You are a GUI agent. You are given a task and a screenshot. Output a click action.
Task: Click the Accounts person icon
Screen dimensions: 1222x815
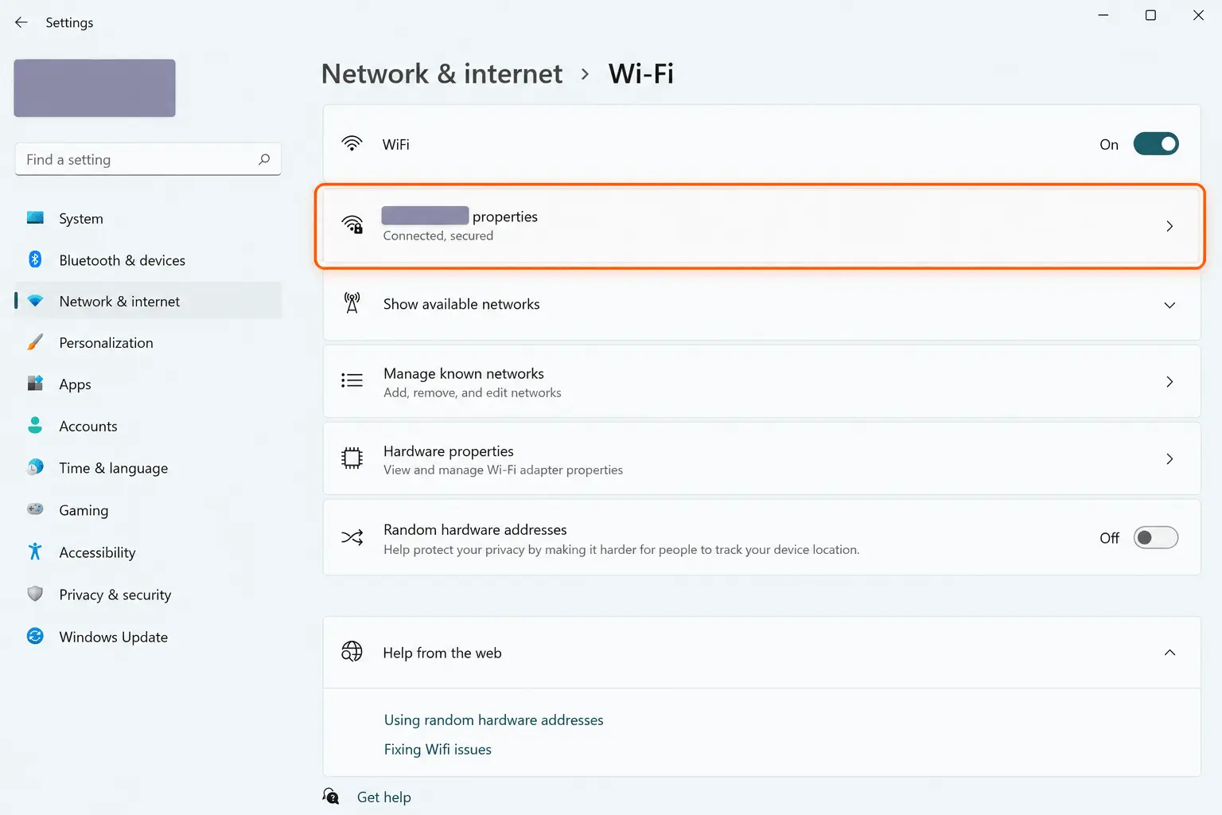(35, 425)
